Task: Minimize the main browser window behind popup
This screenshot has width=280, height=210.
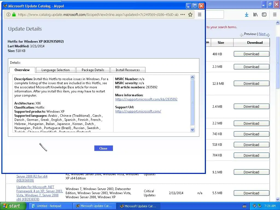Action: click(263, 5)
